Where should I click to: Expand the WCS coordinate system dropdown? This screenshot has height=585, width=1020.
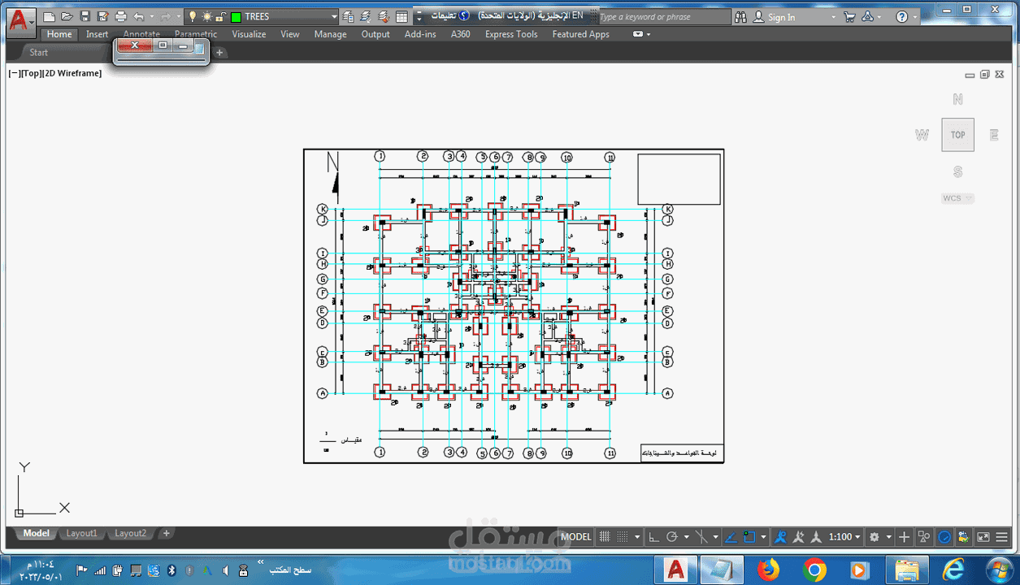pos(968,198)
